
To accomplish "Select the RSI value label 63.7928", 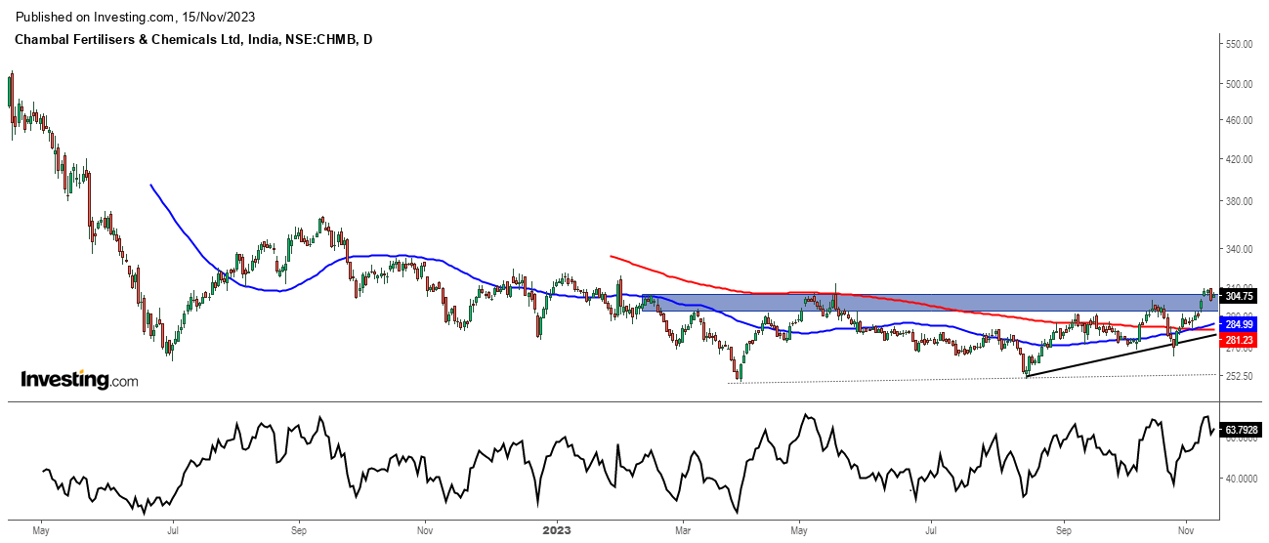I will click(1242, 430).
